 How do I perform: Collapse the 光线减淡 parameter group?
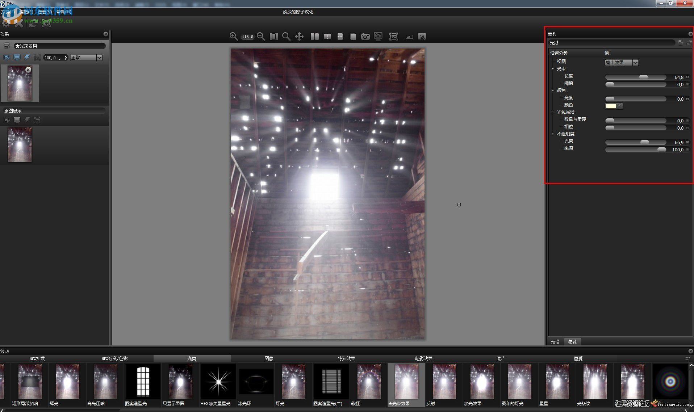coord(552,112)
